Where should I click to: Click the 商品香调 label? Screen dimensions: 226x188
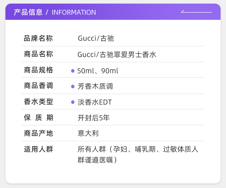38,86
